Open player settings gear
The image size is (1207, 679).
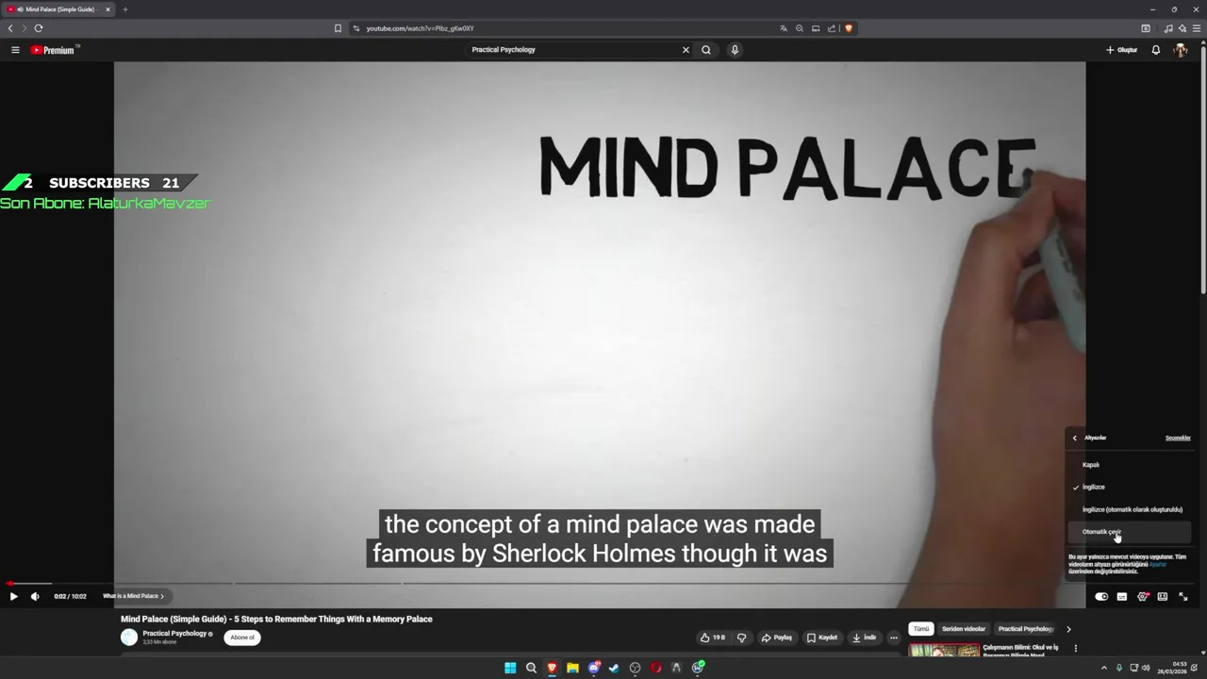(1143, 596)
